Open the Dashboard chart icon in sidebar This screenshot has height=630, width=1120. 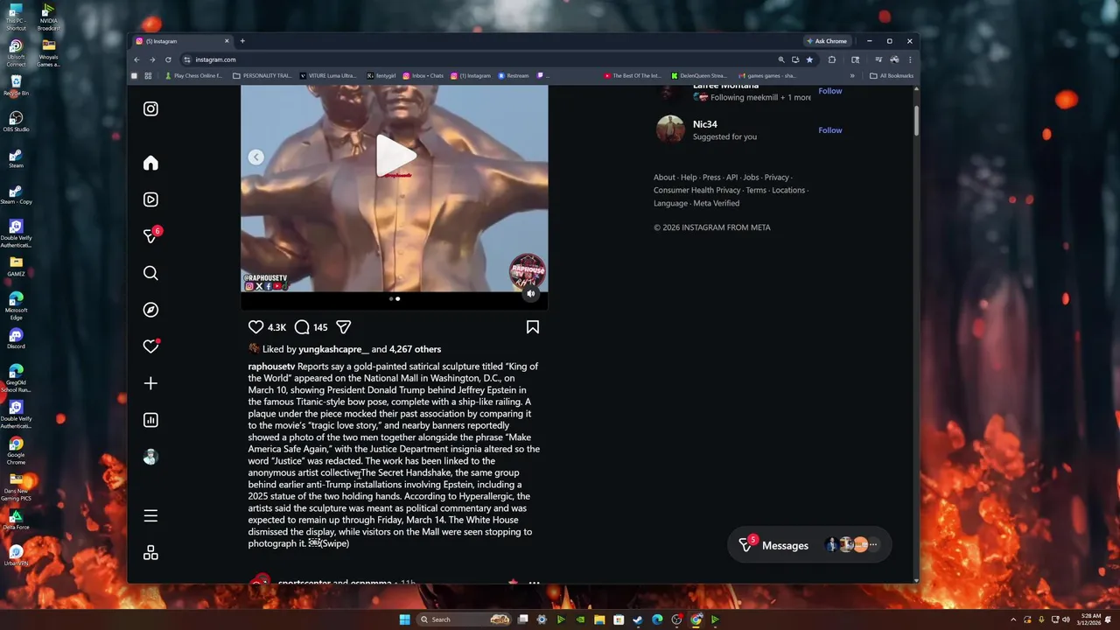pyautogui.click(x=150, y=420)
